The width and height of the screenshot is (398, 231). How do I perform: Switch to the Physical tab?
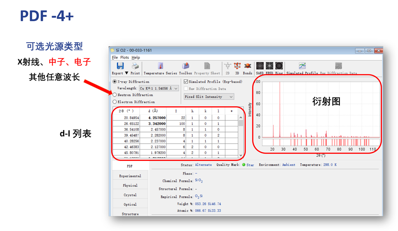[x=130, y=186]
